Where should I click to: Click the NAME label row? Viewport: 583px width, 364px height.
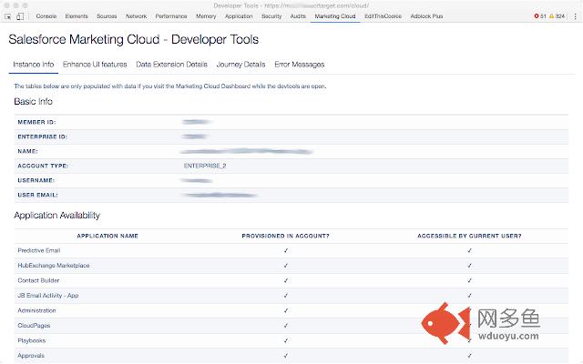(x=291, y=151)
